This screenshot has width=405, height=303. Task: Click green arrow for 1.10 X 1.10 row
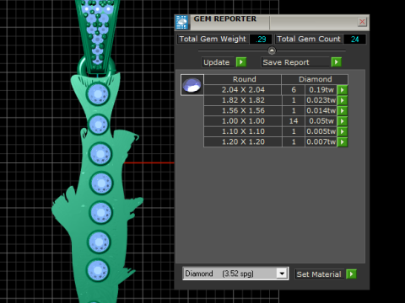pyautogui.click(x=343, y=131)
